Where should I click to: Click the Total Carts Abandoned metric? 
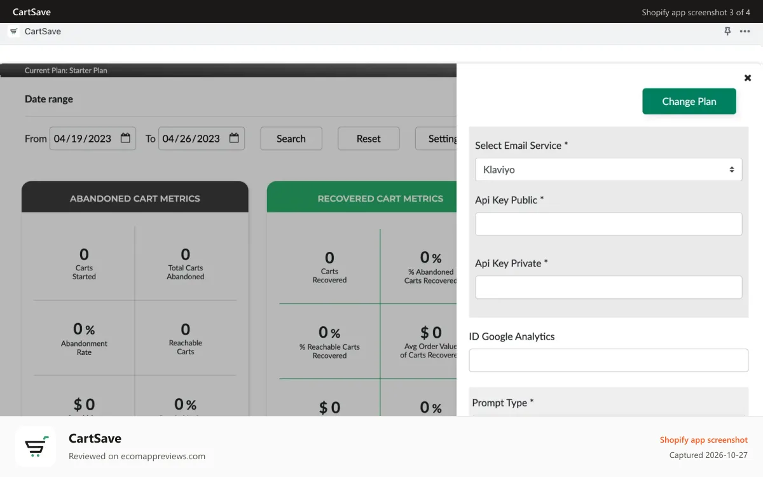186,263
